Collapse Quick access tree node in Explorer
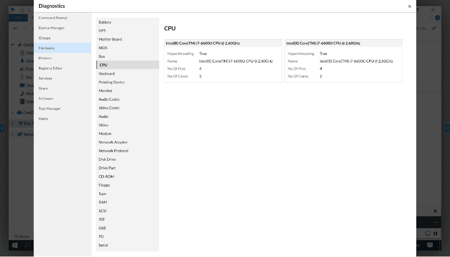 pos(12,44)
